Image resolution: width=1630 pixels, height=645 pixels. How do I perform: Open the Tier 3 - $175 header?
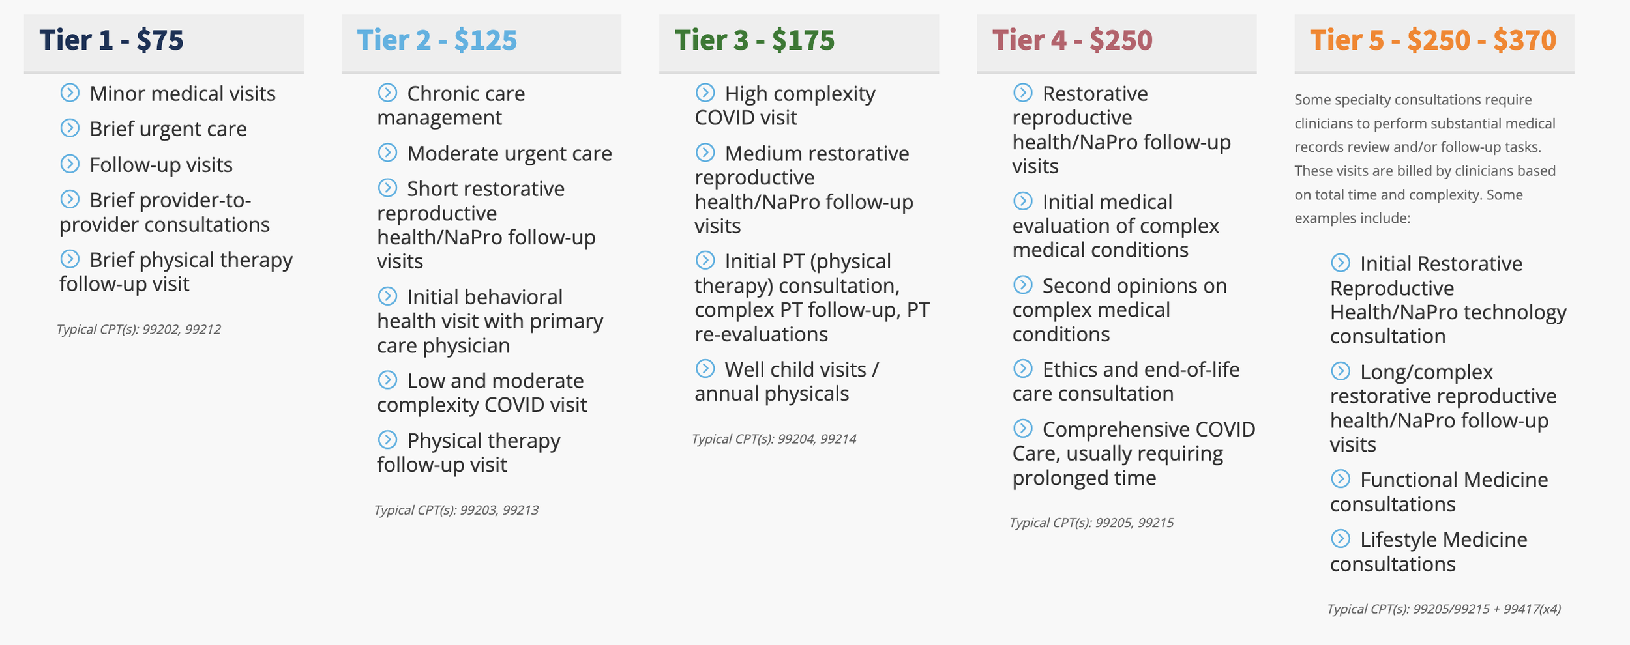click(x=754, y=40)
